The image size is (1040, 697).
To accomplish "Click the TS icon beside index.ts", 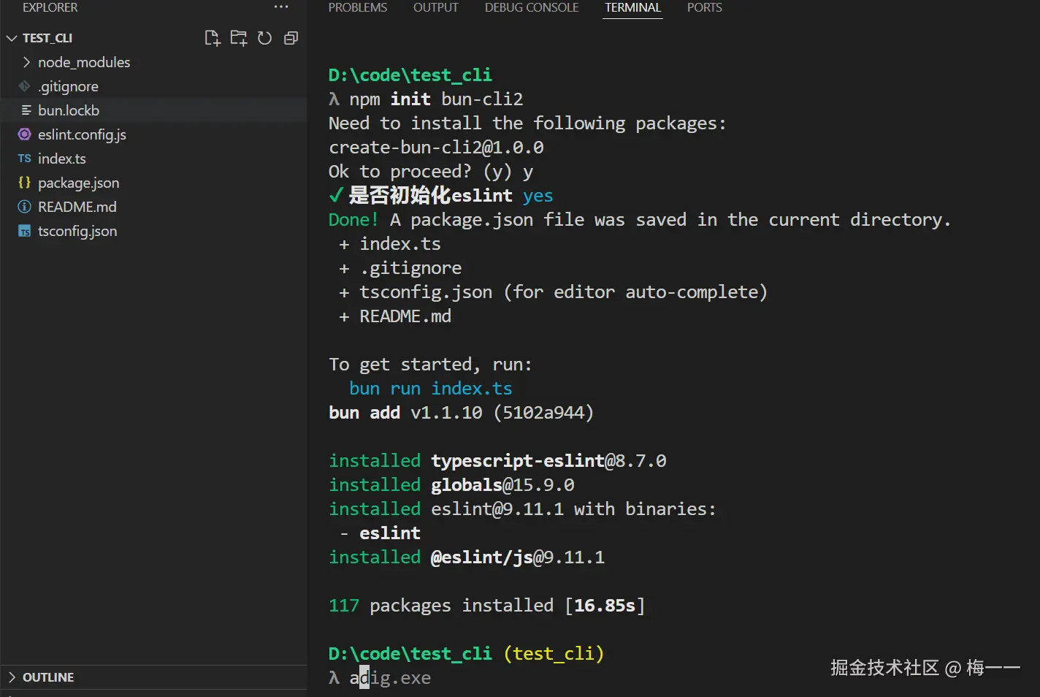I will click(24, 159).
